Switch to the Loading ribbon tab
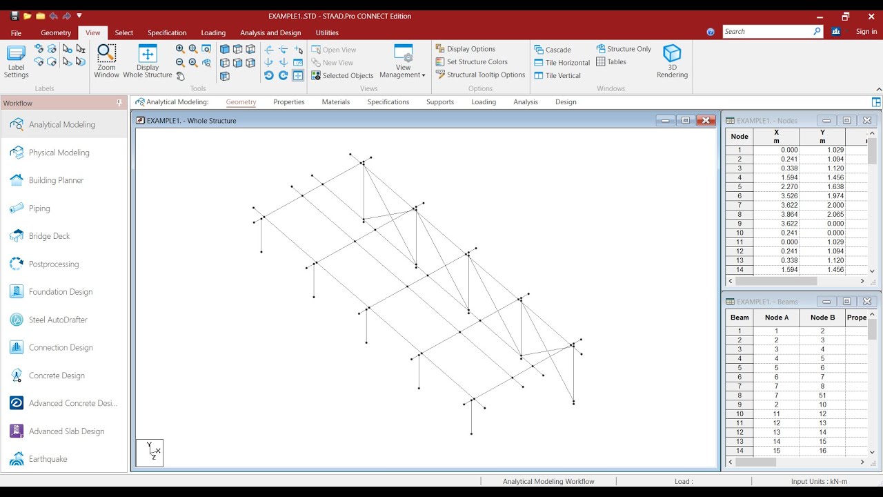883x497 pixels. coord(213,32)
